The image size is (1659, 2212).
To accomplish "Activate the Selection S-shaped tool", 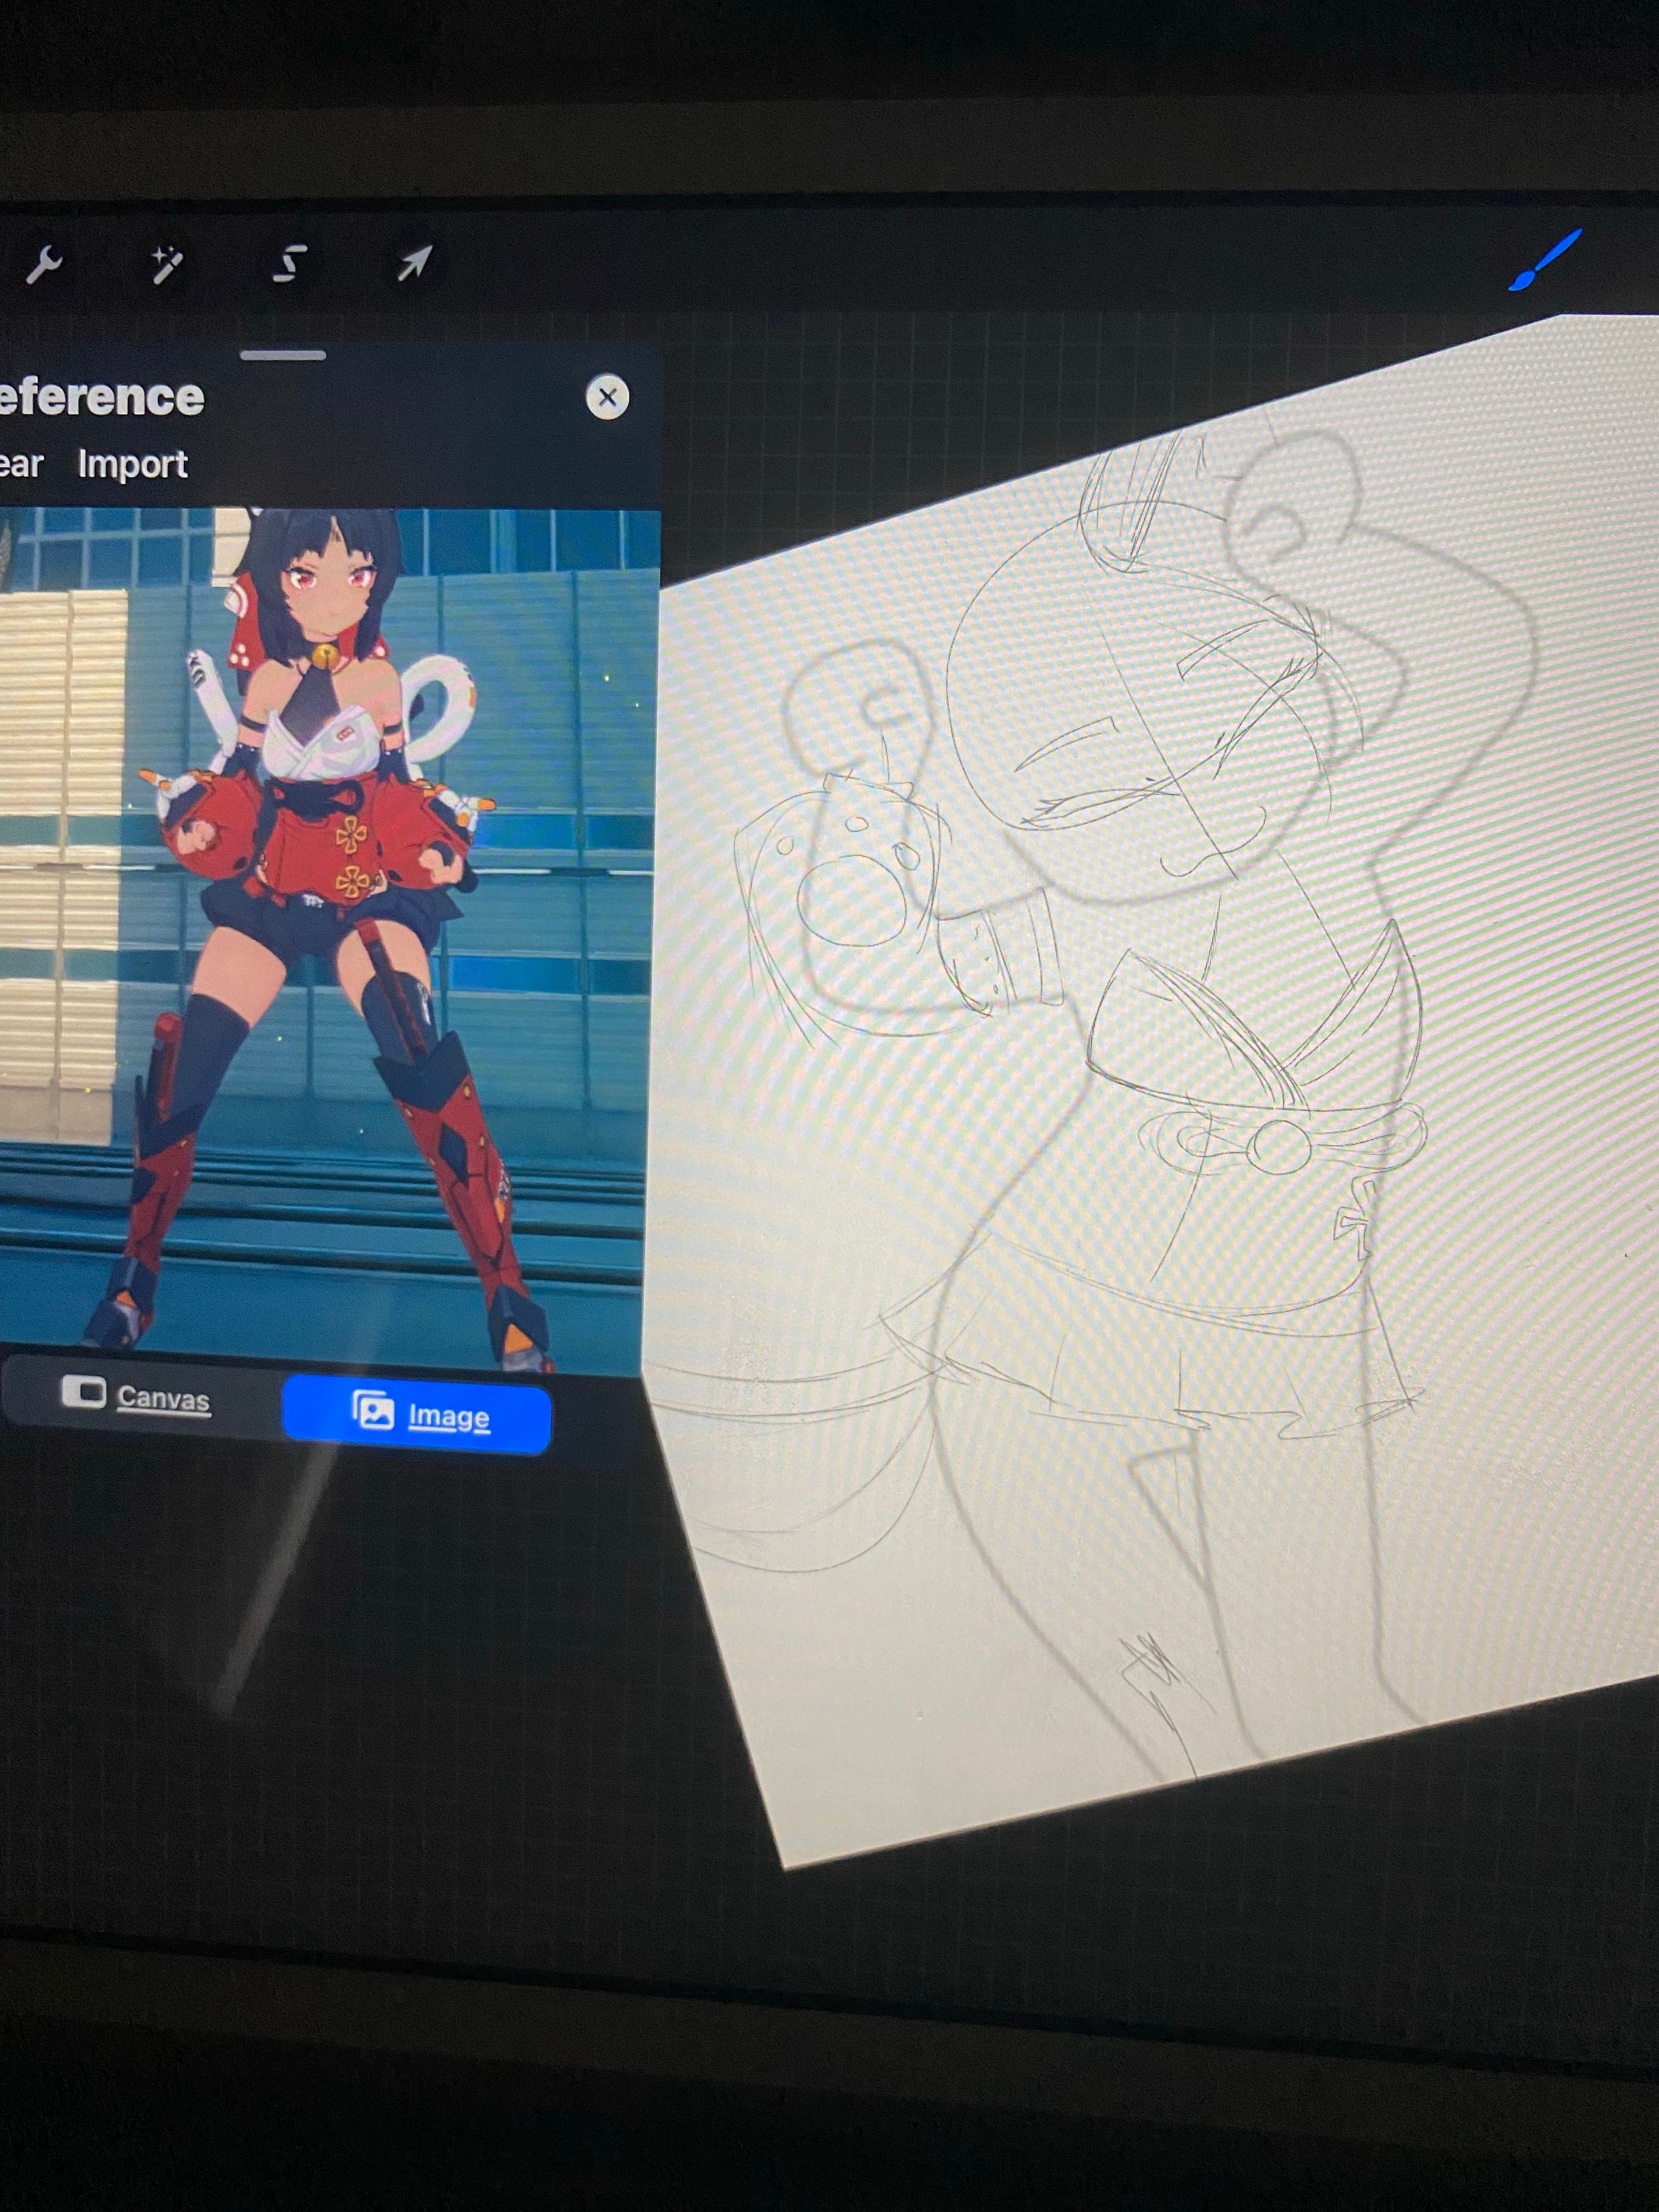I will (290, 265).
